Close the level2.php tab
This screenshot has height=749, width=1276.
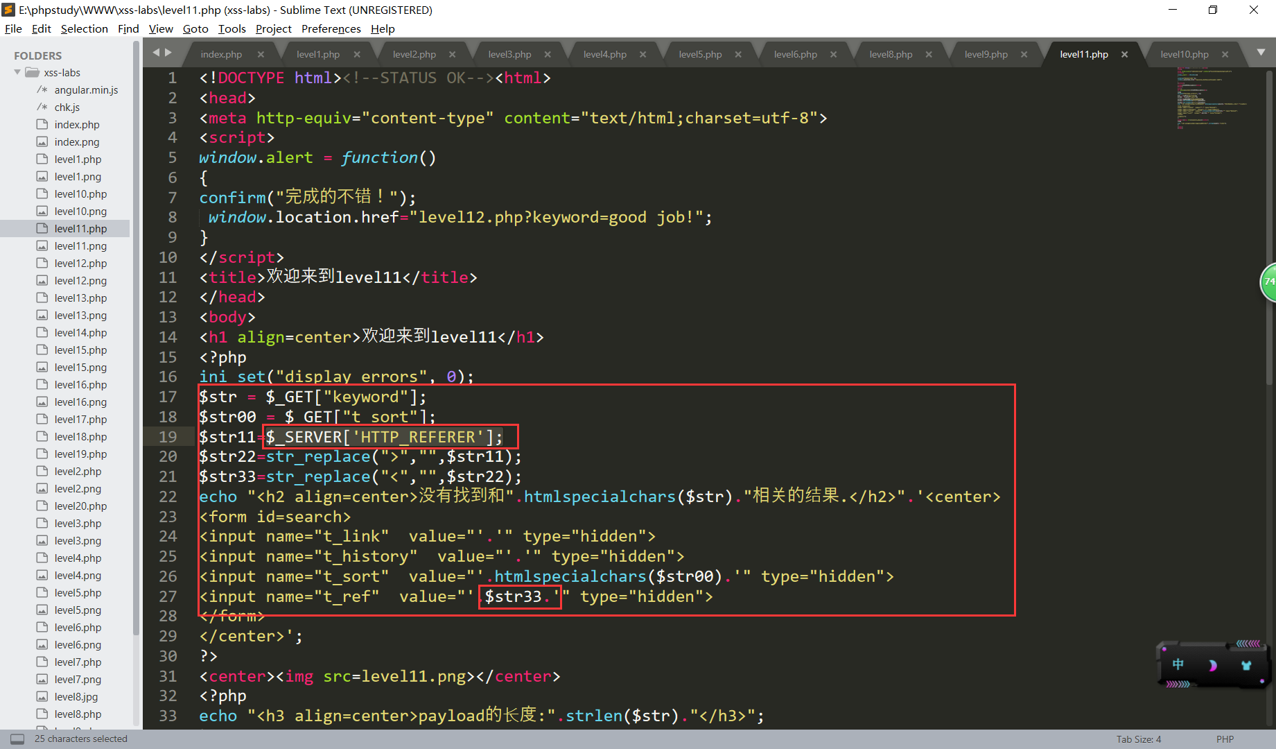click(x=452, y=54)
